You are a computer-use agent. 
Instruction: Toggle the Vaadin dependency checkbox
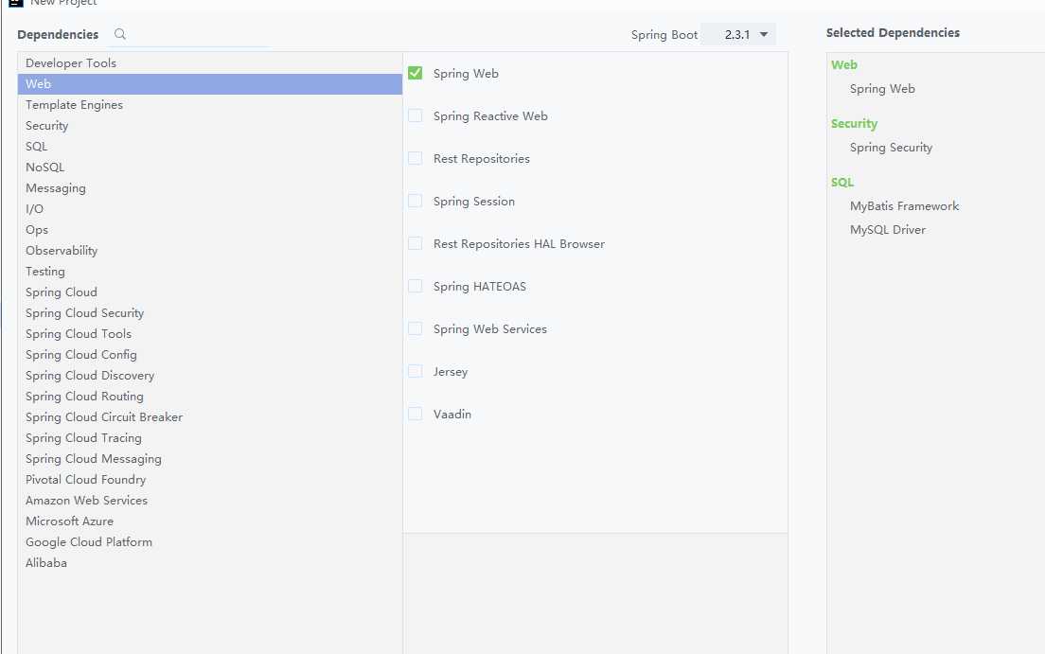[x=415, y=414]
